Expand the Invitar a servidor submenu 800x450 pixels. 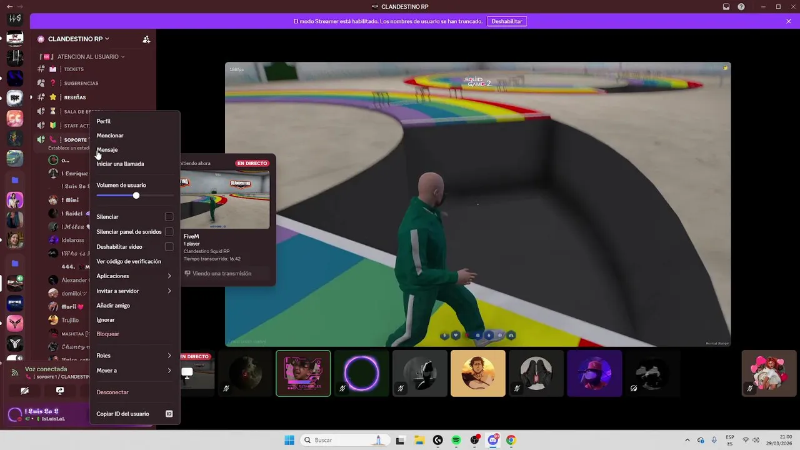[x=135, y=291]
